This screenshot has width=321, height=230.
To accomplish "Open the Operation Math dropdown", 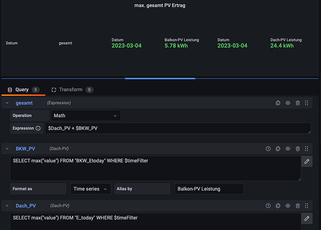I will pyautogui.click(x=86, y=115).
